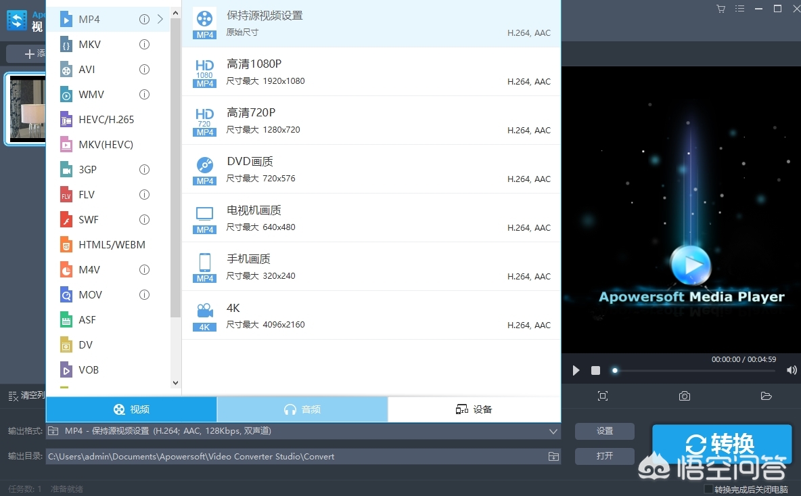Select DVD画质 preset

[x=371, y=169]
